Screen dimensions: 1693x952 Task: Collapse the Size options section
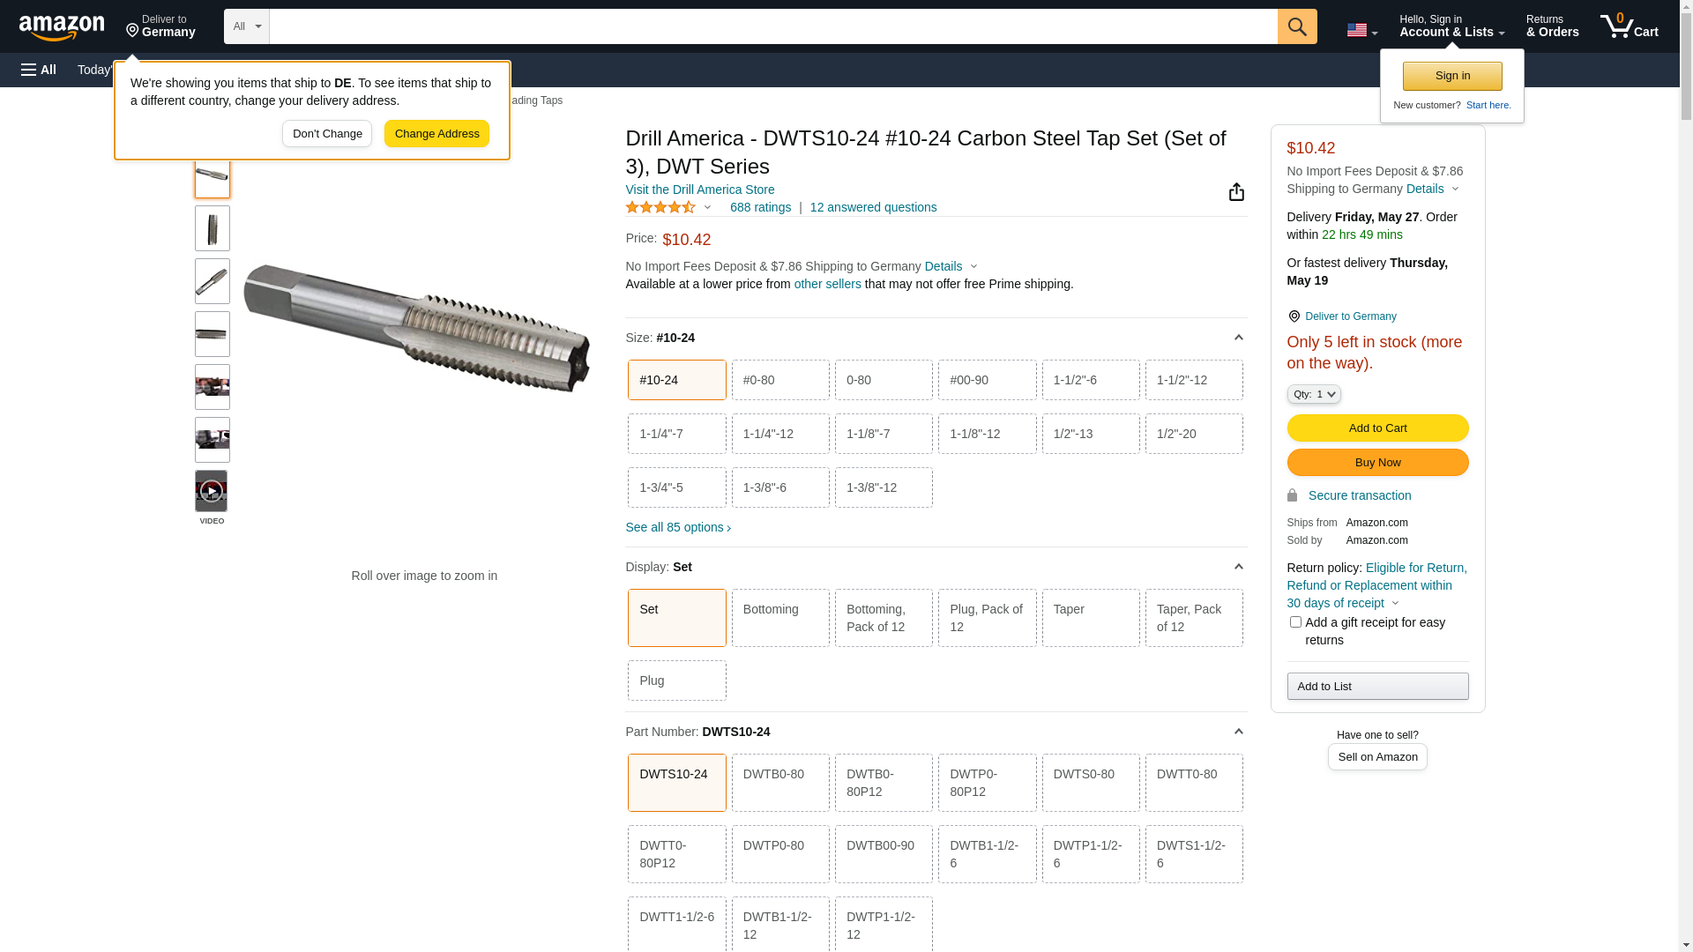(x=1238, y=338)
